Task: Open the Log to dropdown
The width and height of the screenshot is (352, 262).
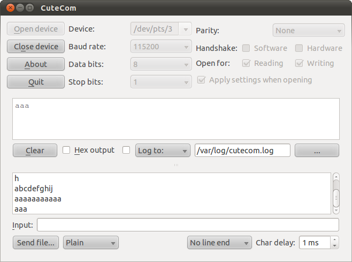Action: [x=163, y=151]
